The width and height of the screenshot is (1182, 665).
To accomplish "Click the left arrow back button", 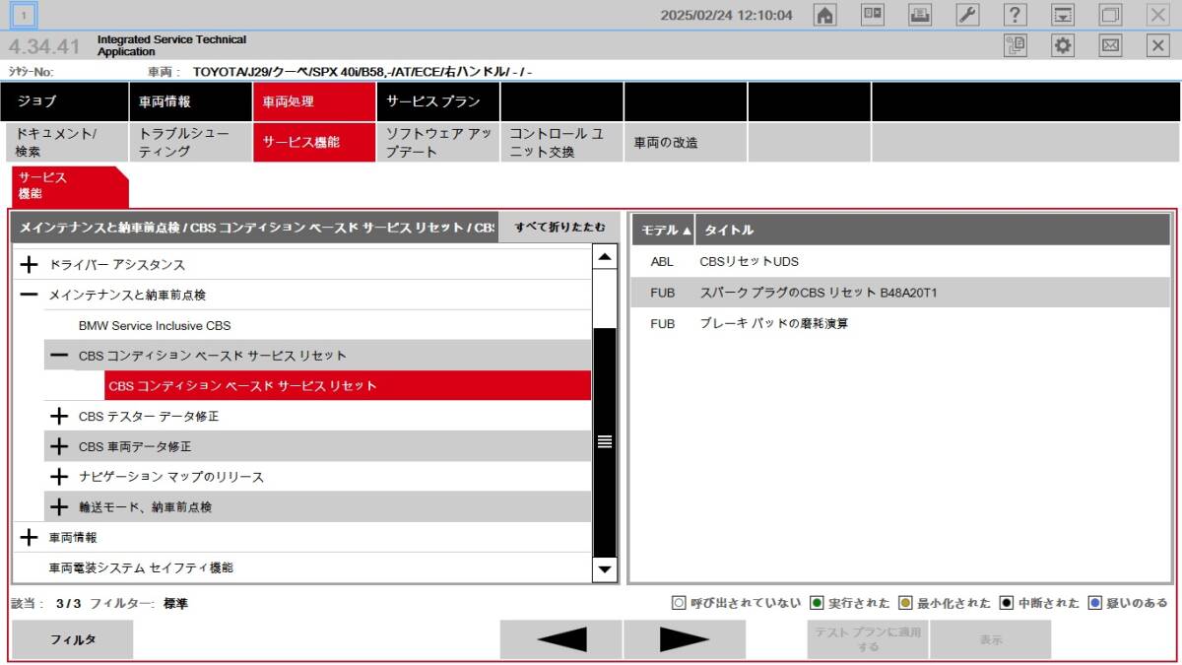I will coord(561,639).
